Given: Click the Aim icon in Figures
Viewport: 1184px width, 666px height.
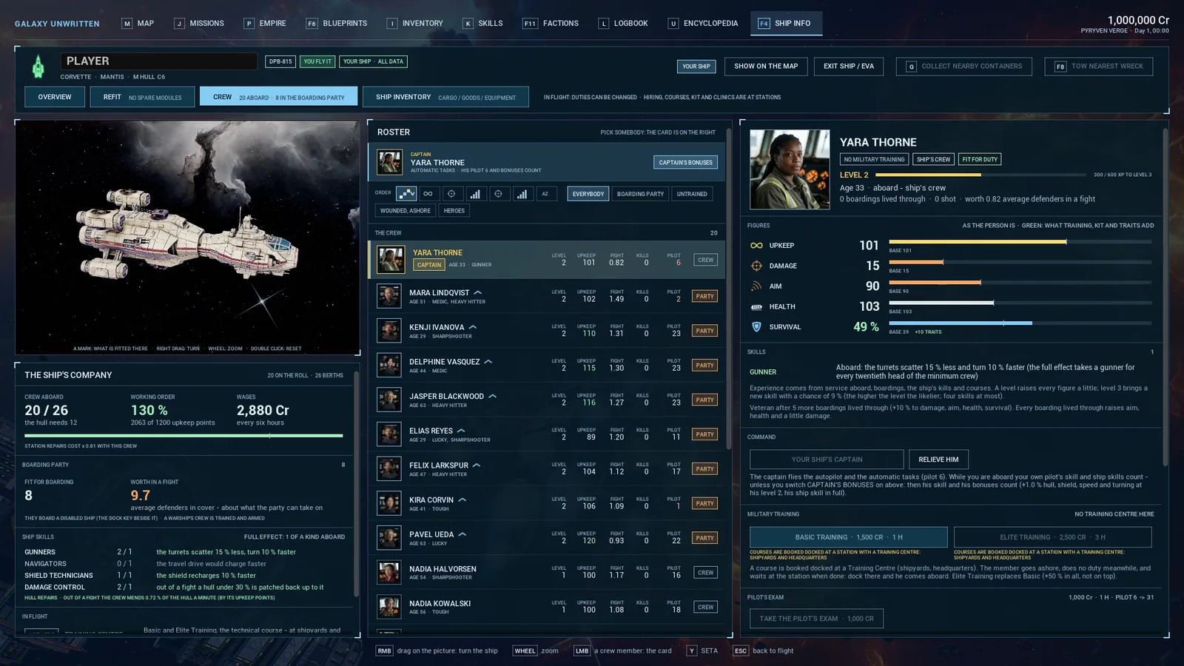Looking at the screenshot, I should click(756, 286).
